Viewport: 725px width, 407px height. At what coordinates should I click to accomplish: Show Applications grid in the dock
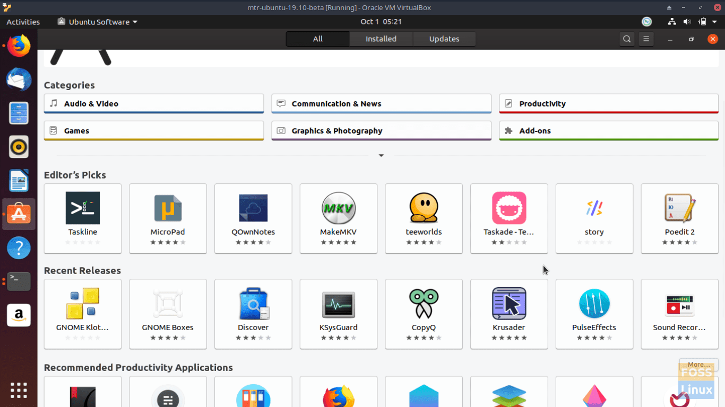point(19,390)
